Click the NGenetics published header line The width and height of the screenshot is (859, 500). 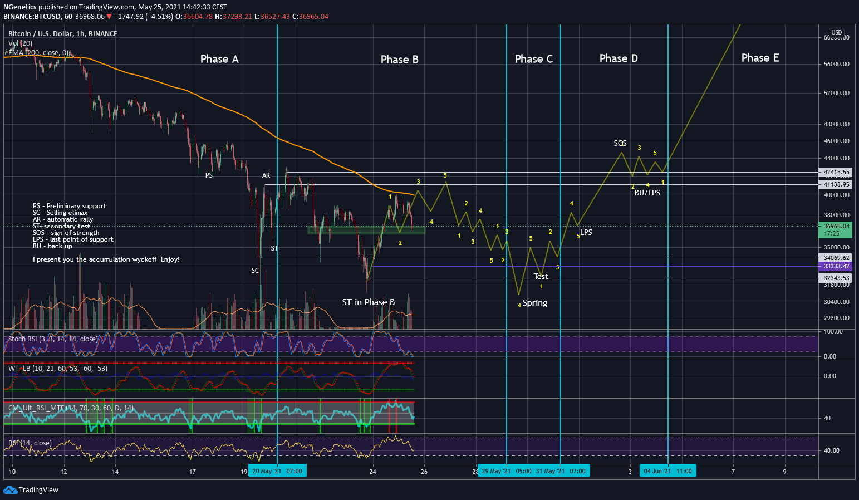115,7
